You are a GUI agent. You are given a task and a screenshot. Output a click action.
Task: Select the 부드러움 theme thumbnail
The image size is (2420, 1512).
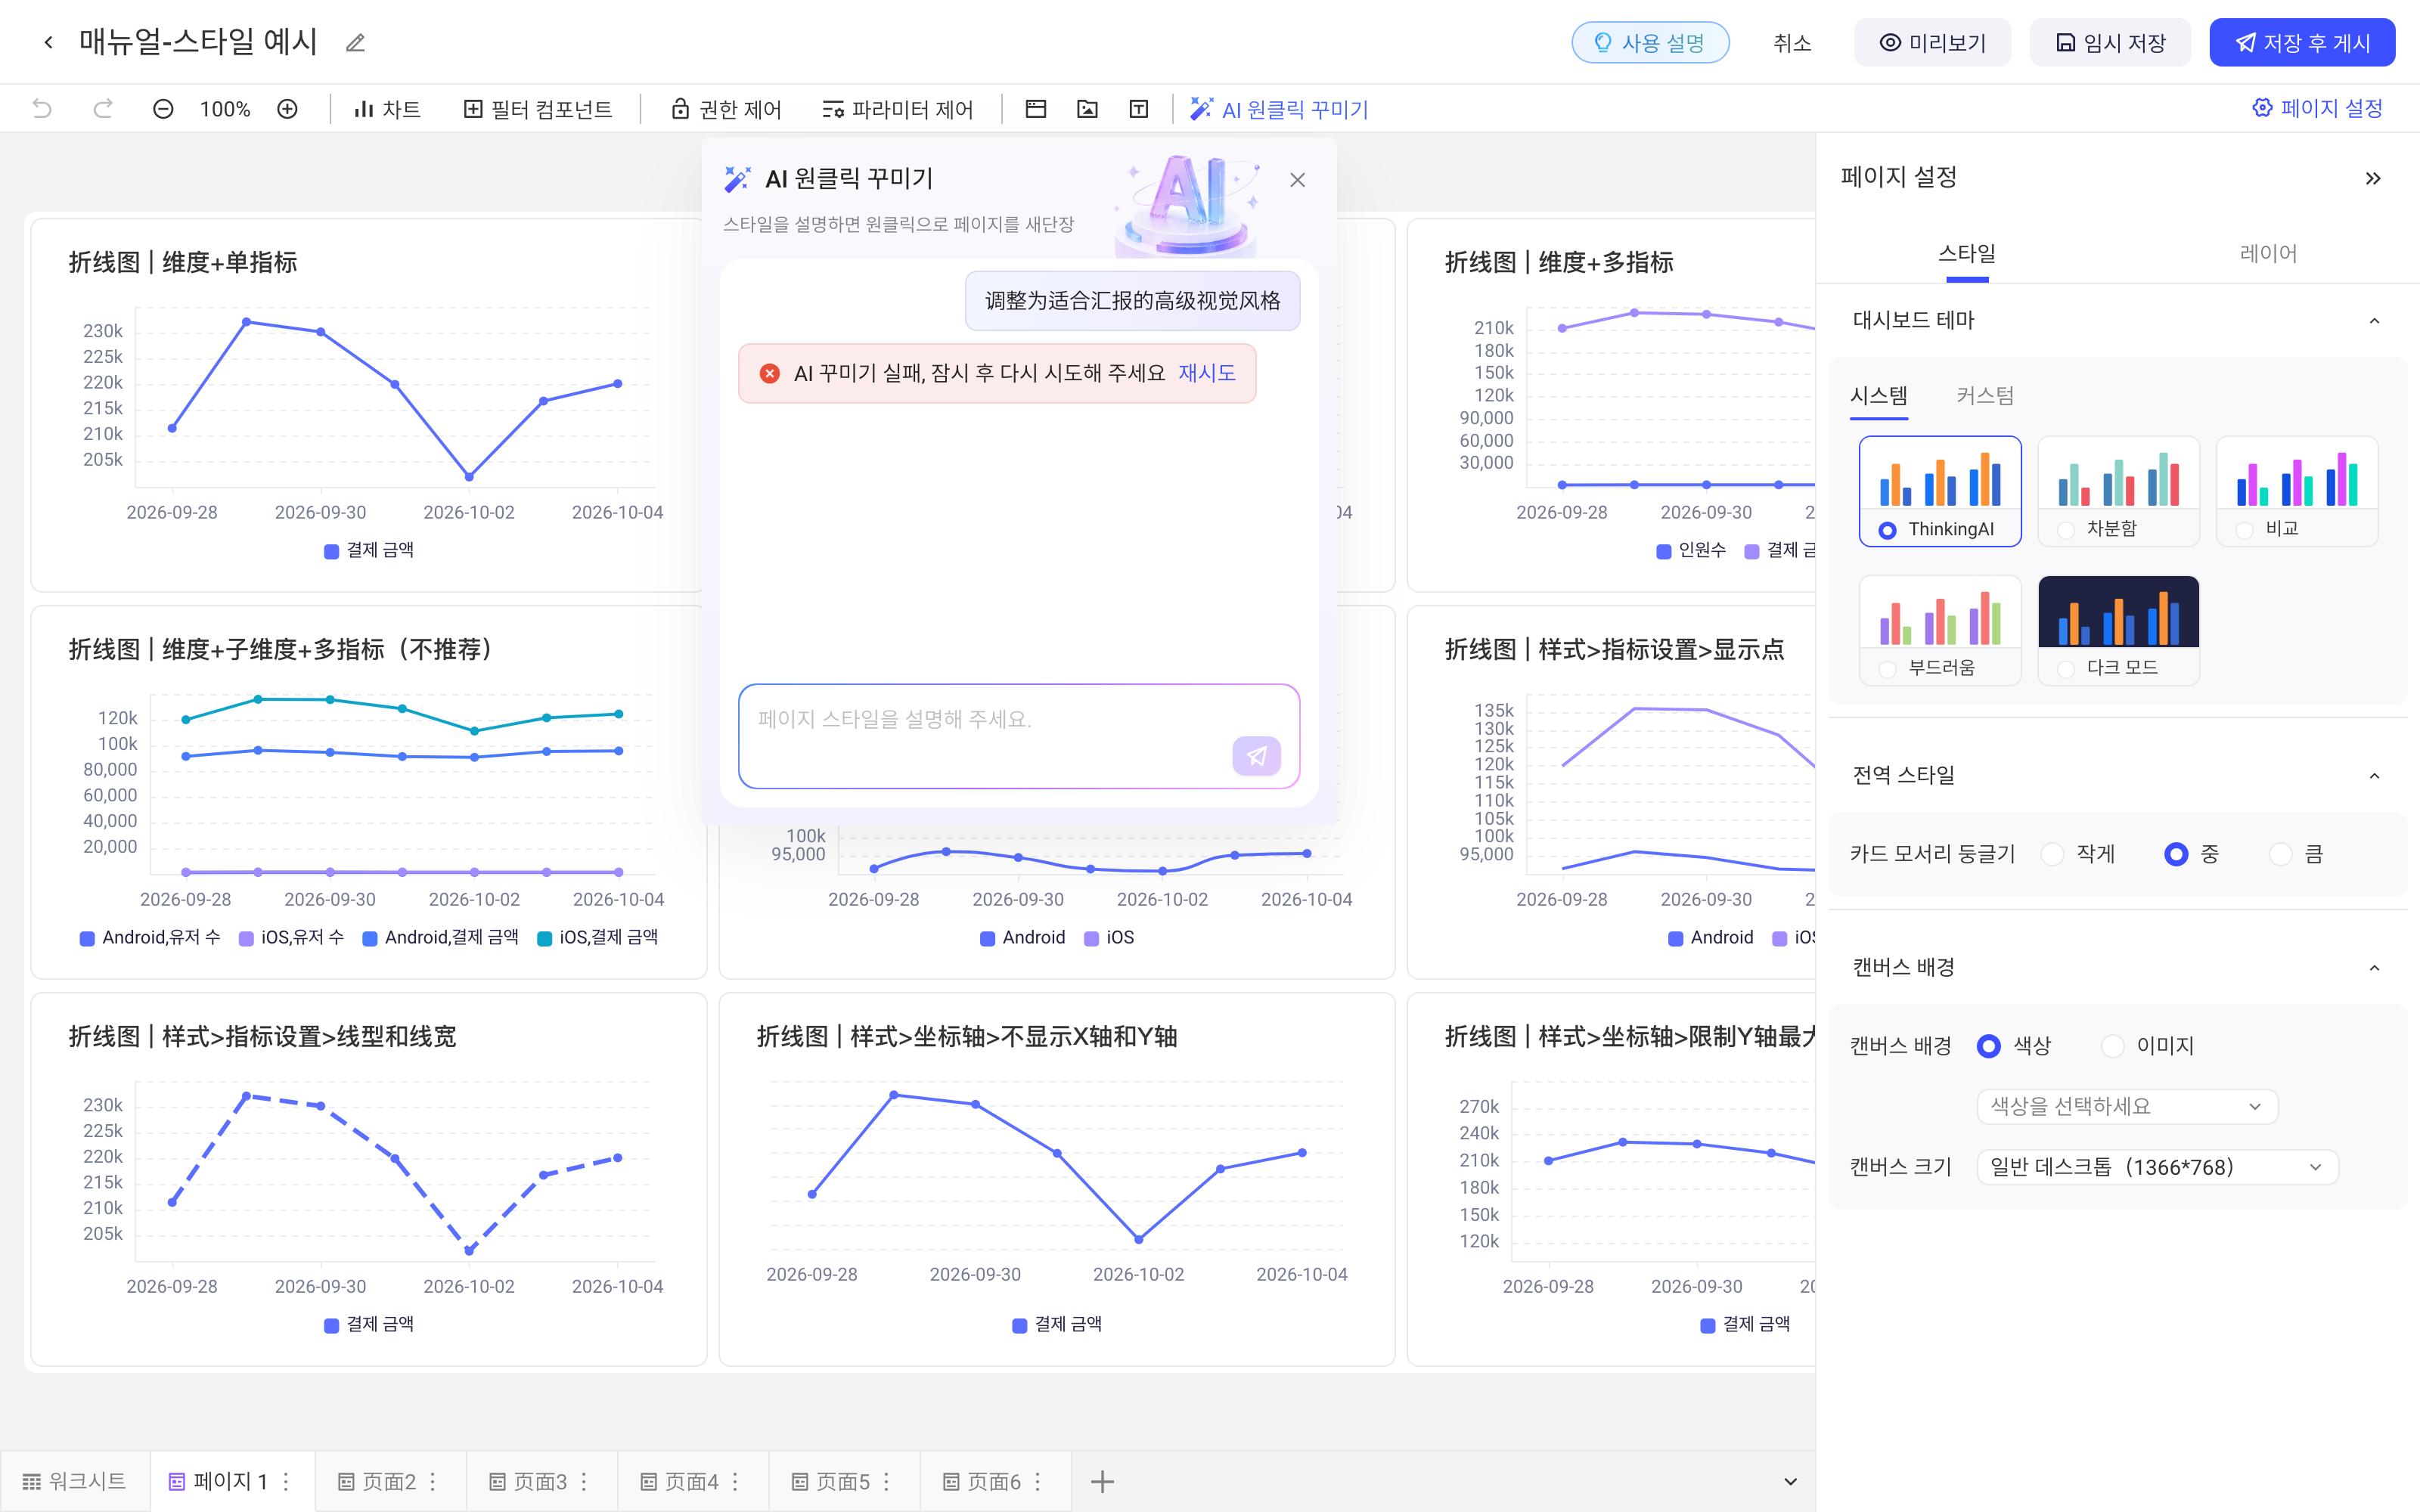pos(1940,630)
